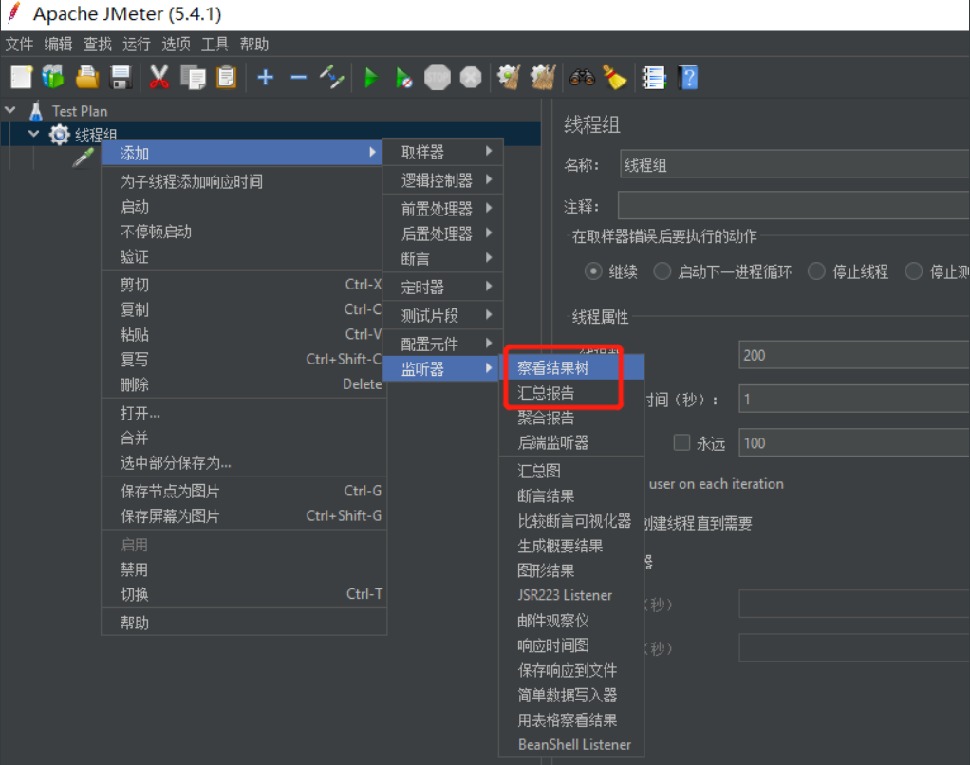Open the 查找 menu

coord(97,44)
